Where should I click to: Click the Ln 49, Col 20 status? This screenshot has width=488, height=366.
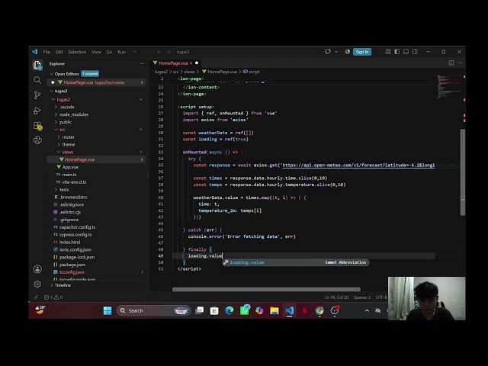337,297
